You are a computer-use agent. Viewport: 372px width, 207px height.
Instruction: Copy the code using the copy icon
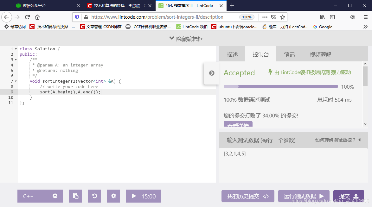tap(75, 196)
